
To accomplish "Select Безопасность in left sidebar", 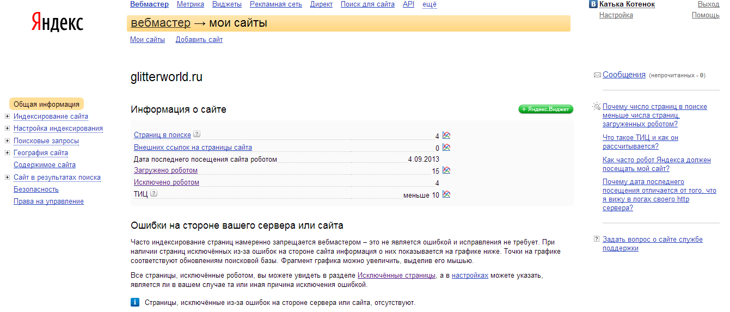I will (36, 189).
